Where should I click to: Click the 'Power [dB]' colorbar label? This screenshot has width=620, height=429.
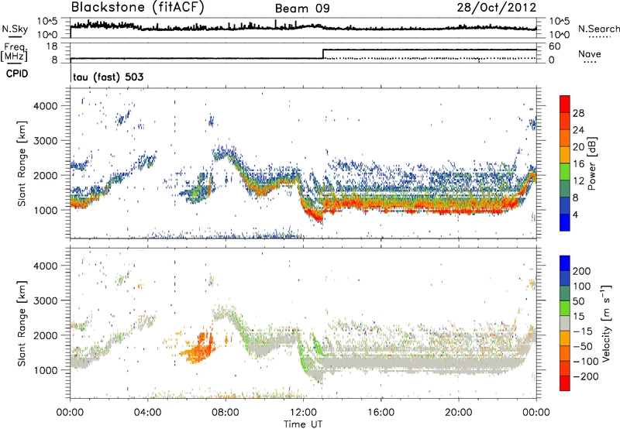point(591,163)
